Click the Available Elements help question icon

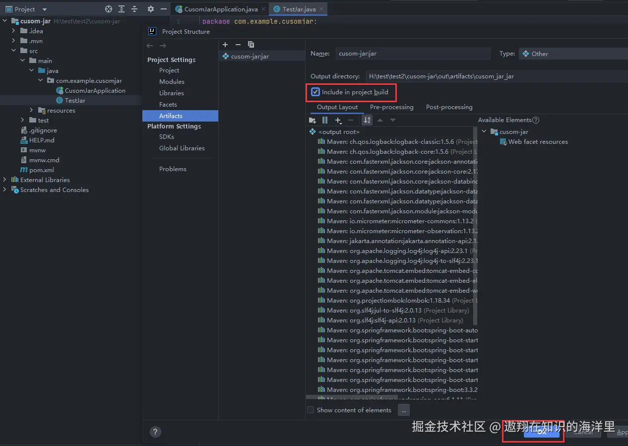pos(536,120)
